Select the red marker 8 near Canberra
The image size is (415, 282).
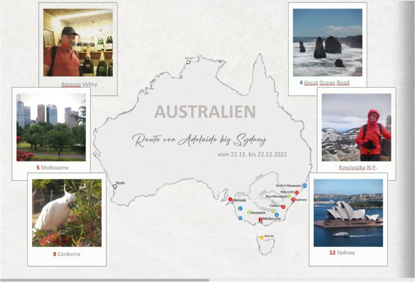click(x=284, y=207)
